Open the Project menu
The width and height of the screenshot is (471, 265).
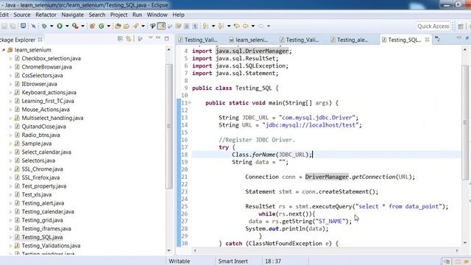tap(118, 15)
